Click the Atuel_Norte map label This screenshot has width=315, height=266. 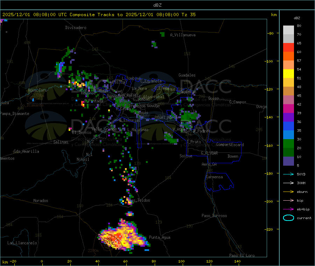pyautogui.click(x=166, y=117)
